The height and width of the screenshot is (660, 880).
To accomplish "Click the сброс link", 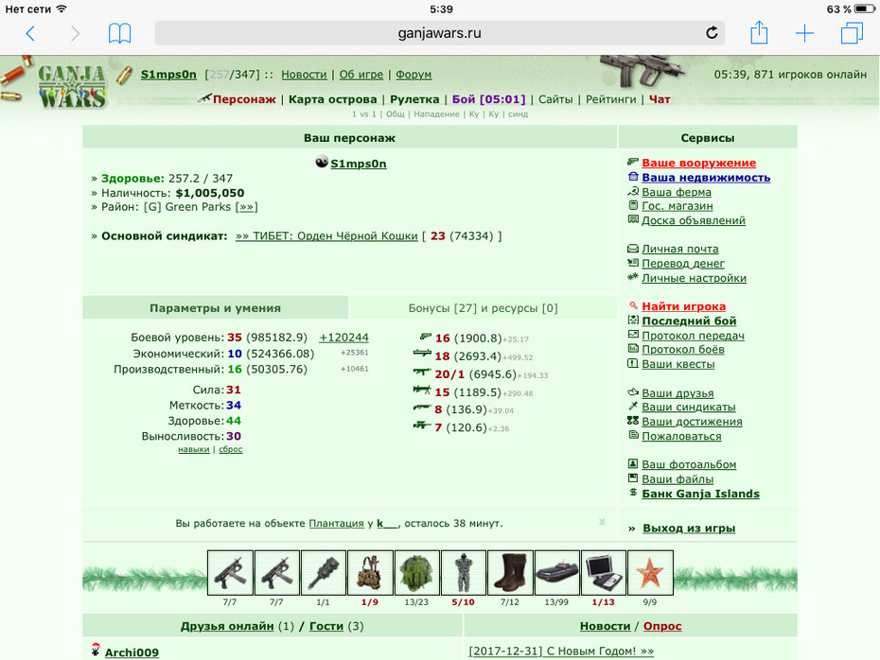I will pos(231,449).
